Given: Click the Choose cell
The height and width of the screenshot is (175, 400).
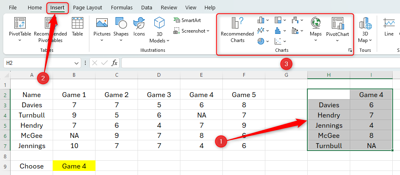Looking at the screenshot, I should pos(32,166).
